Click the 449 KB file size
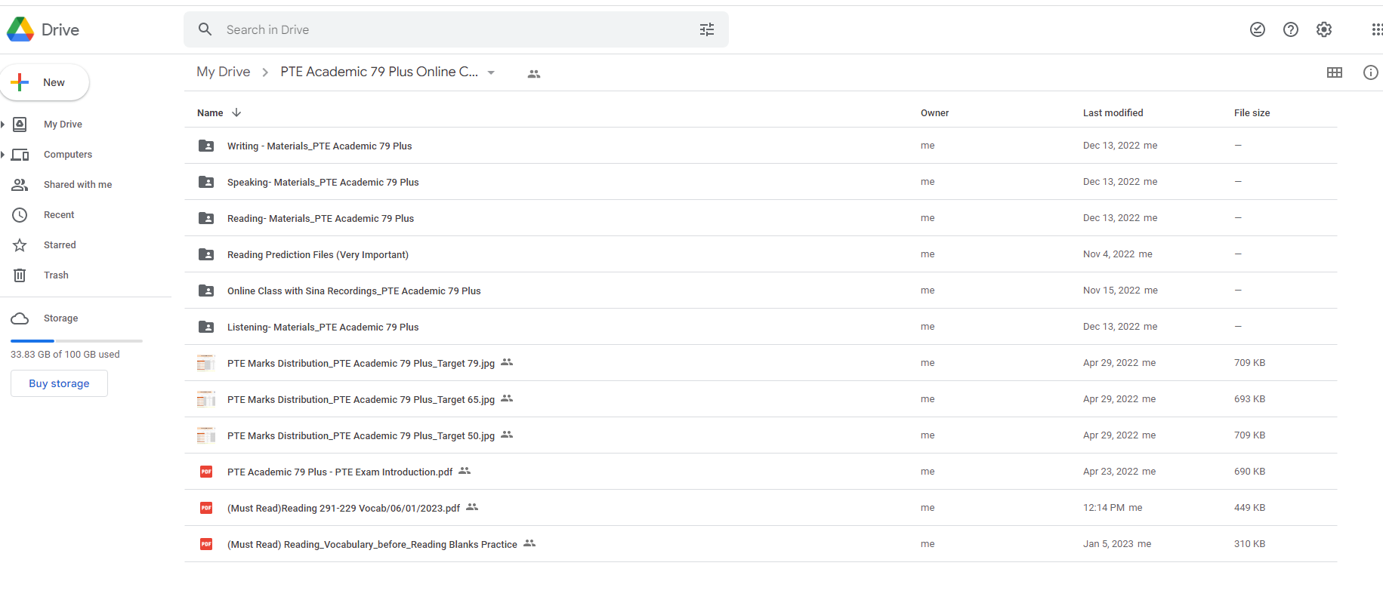Image resolution: width=1383 pixels, height=615 pixels. point(1249,508)
